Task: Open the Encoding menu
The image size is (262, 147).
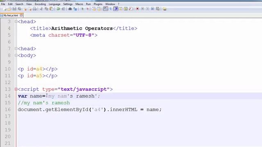Action: coord(40,4)
